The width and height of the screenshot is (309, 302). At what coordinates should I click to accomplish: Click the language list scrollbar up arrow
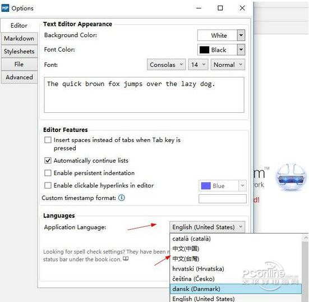coord(306,237)
